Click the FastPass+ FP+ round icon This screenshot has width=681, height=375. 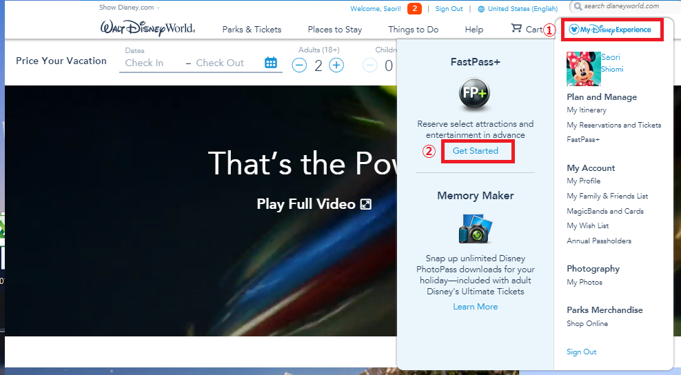[x=475, y=94]
